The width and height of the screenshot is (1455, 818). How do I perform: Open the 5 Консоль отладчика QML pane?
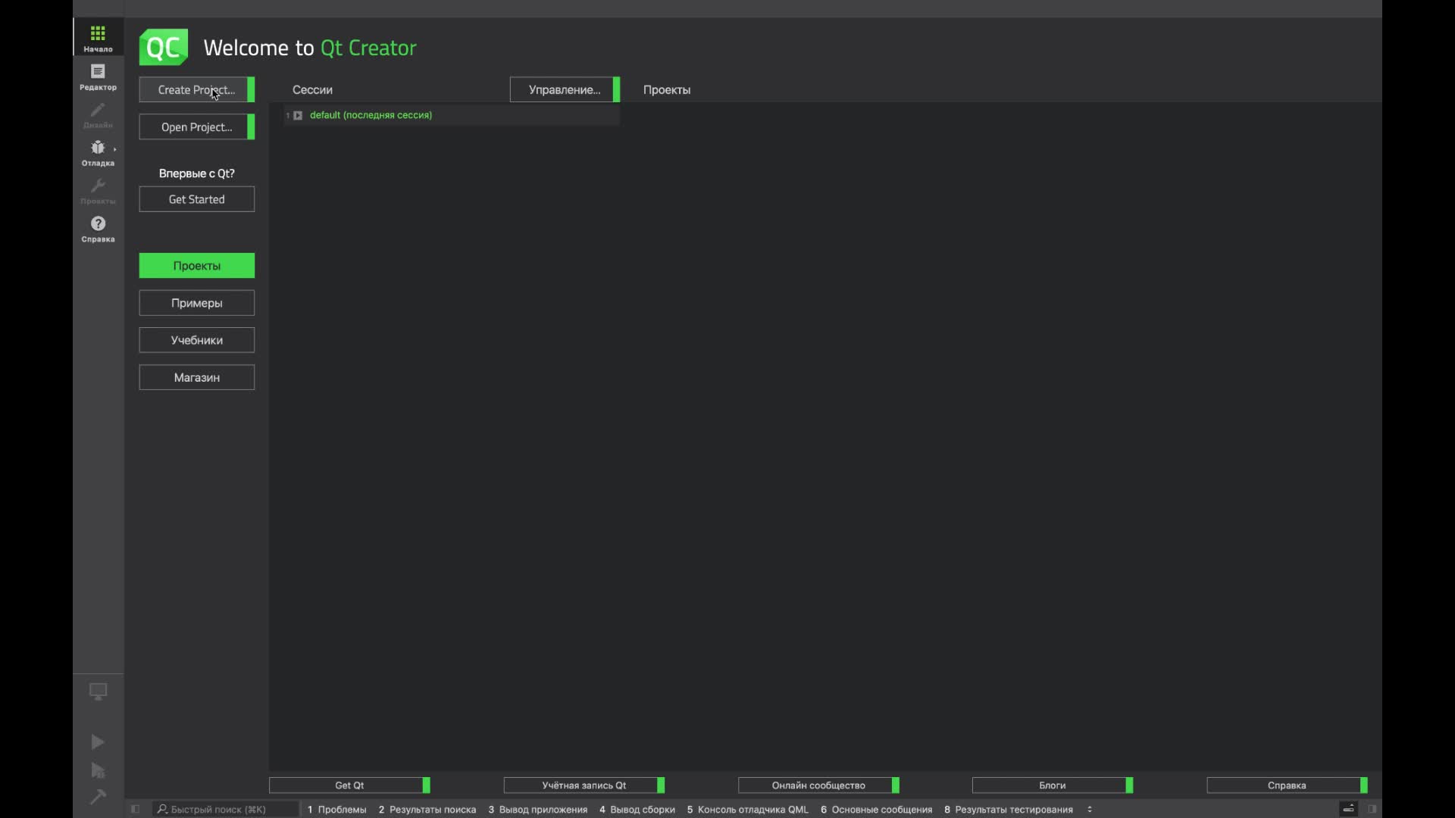(x=748, y=809)
